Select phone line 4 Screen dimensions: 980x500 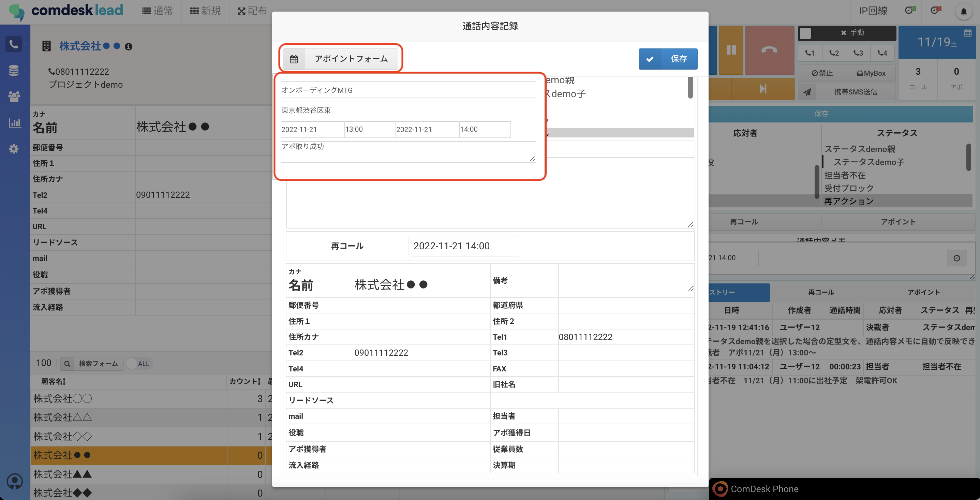tap(882, 53)
